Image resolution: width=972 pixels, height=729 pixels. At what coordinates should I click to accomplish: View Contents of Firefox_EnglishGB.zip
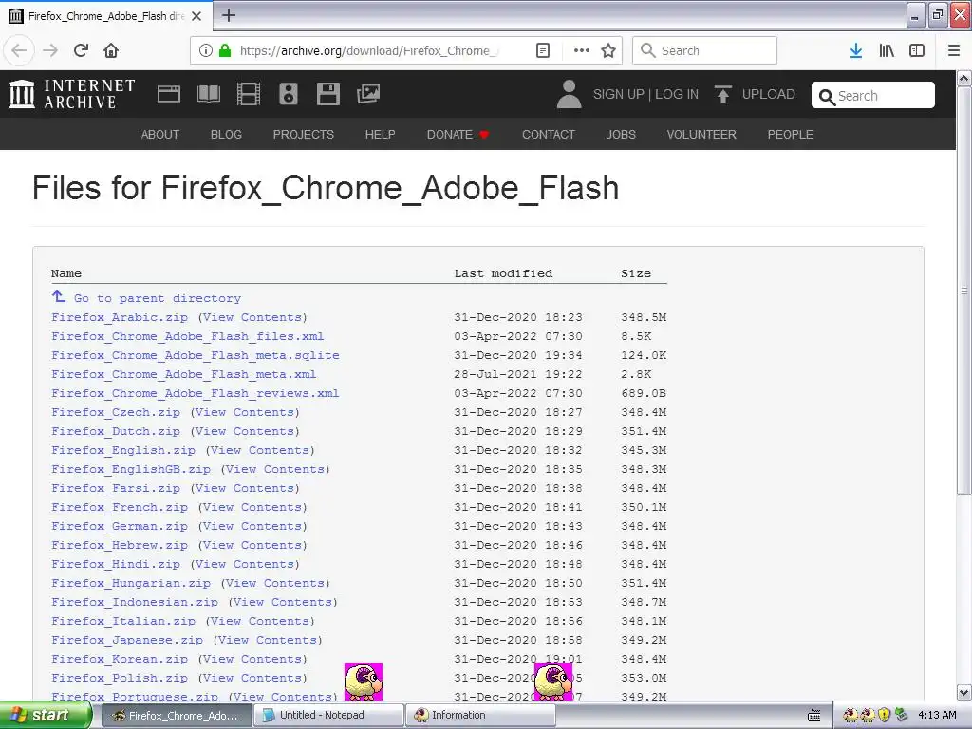pos(275,469)
